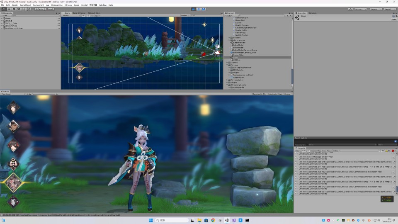The height and width of the screenshot is (224, 398).
Task: Toggle the error messages filter in Console
Action: click(394, 151)
